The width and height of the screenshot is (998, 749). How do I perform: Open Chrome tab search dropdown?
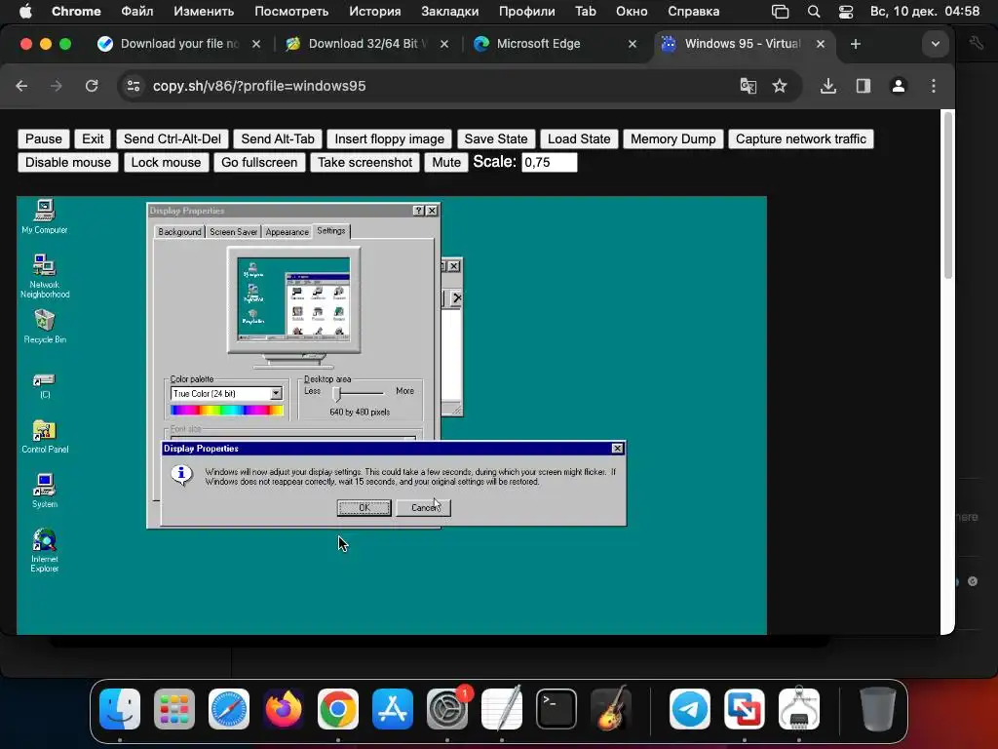tap(935, 44)
